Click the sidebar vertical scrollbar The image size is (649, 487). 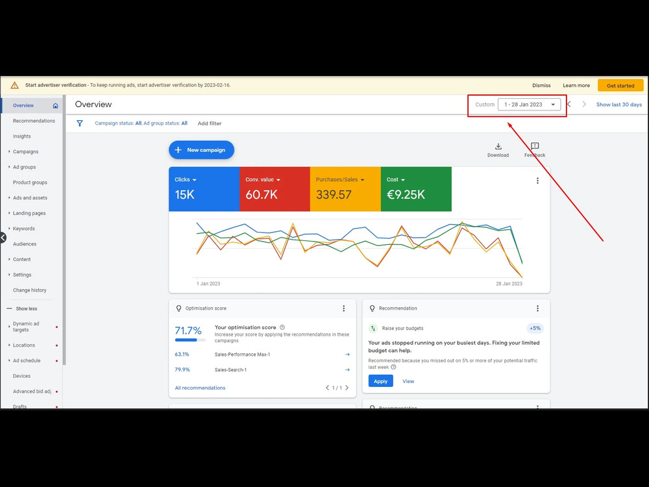click(x=64, y=230)
